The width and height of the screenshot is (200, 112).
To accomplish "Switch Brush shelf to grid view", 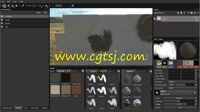I will tap(118, 71).
